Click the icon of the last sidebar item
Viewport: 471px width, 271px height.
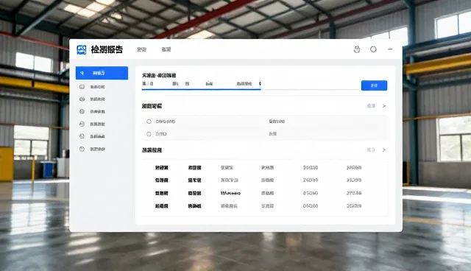[x=82, y=149]
